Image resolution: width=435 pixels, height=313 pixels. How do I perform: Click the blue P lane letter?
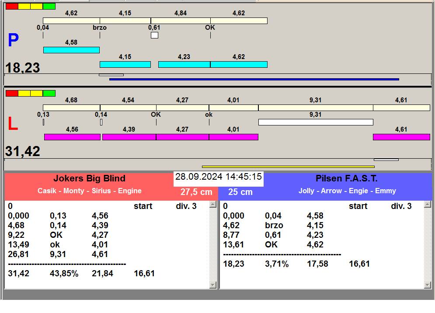[x=13, y=40]
